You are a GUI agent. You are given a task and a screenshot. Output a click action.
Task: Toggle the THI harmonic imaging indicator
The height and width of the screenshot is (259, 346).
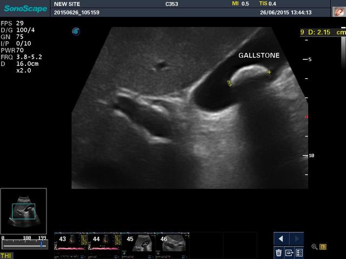point(6,255)
